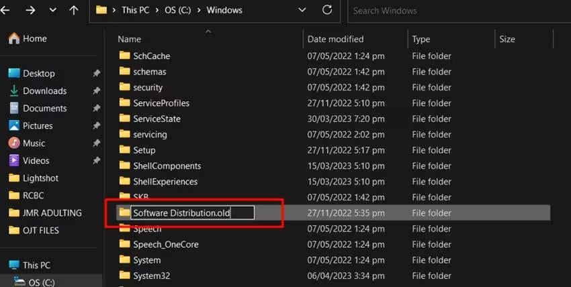Click the pin icon next to Downloads

coord(96,91)
